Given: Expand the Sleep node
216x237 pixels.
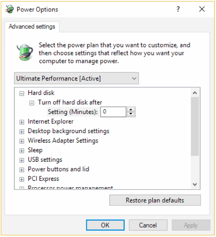Looking at the screenshot, I should coord(21,151).
